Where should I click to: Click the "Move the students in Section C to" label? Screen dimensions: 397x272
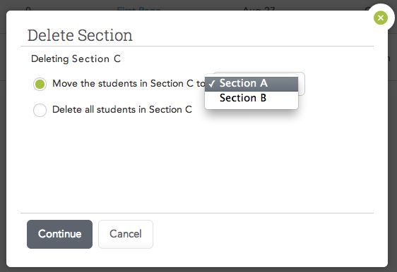click(129, 83)
